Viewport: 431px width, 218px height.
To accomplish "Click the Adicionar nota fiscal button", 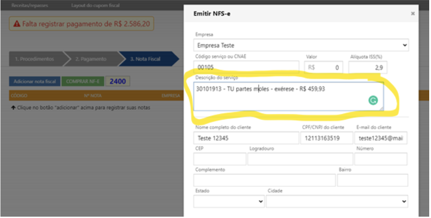I will [x=35, y=81].
